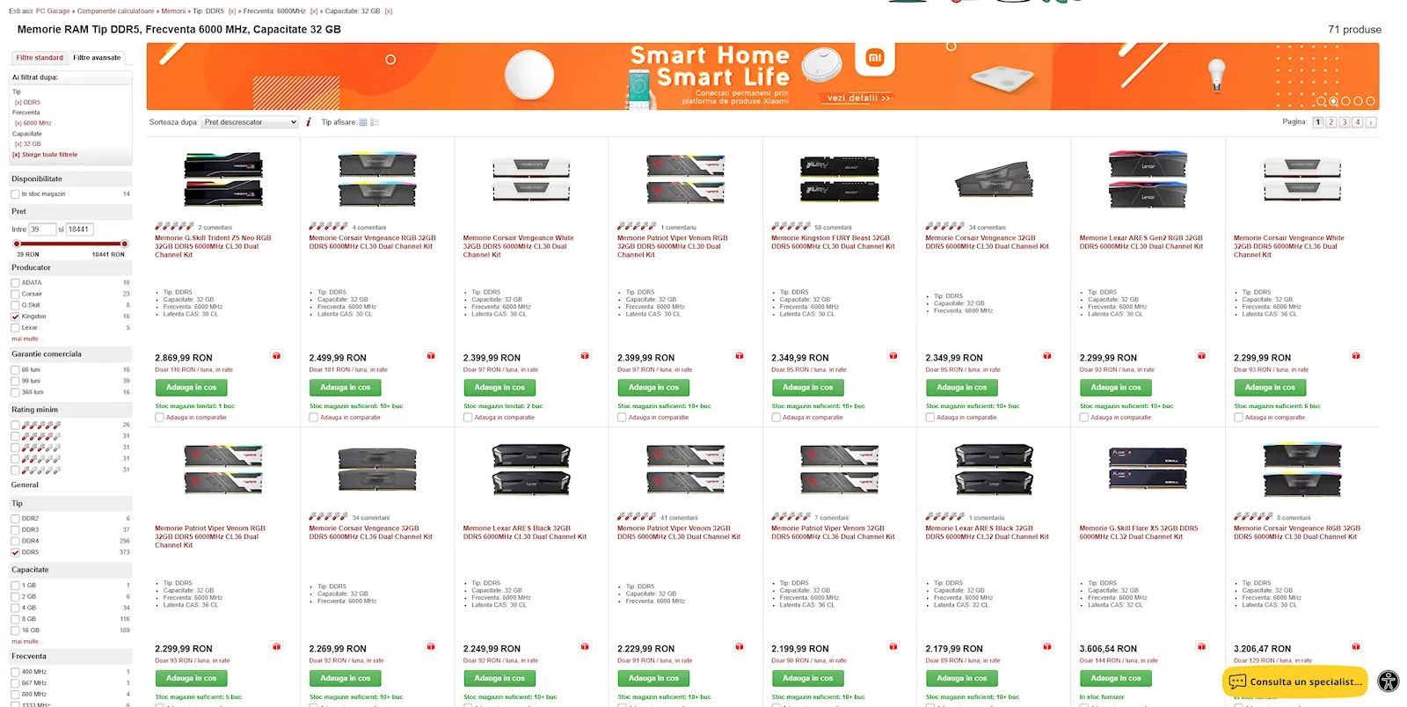Go to next results page arrow
This screenshot has height=707, width=1407.
click(1371, 122)
